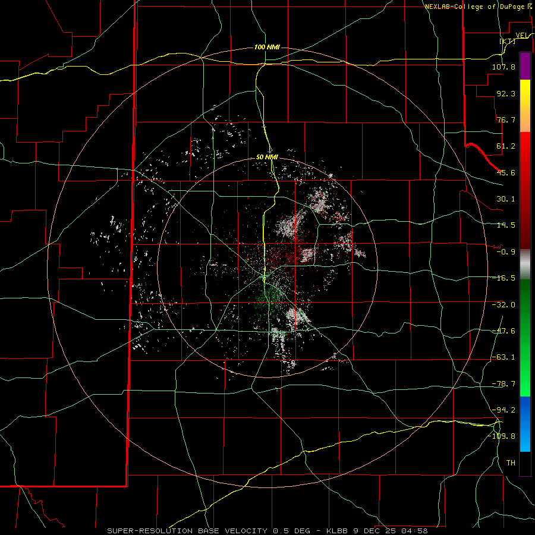This screenshot has height=535, width=535.
Task: Select the purple segment of the velocity color bar
Action: tap(525, 66)
